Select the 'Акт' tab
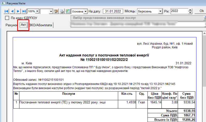The width and height of the screenshot is (206, 122). point(23,25)
